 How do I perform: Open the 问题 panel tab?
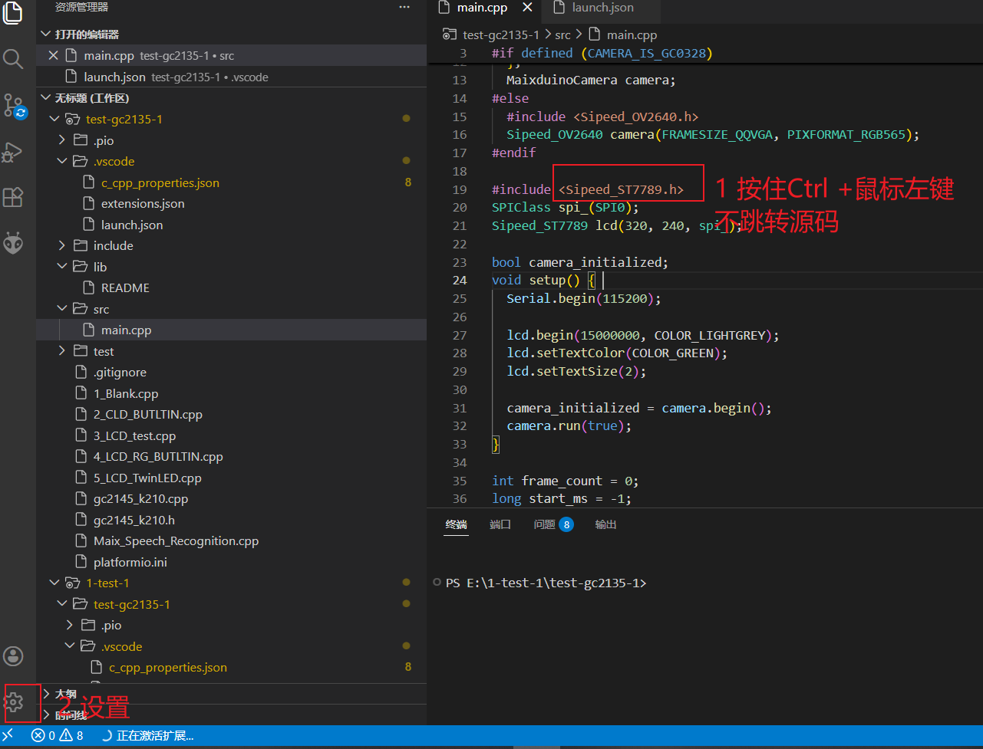(x=553, y=524)
